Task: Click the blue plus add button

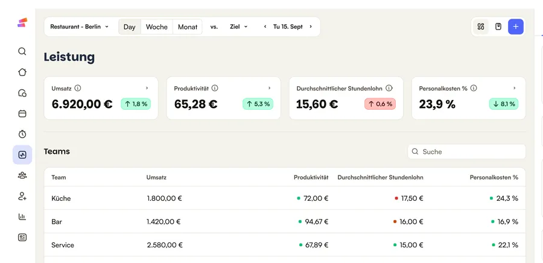Action: (x=516, y=27)
